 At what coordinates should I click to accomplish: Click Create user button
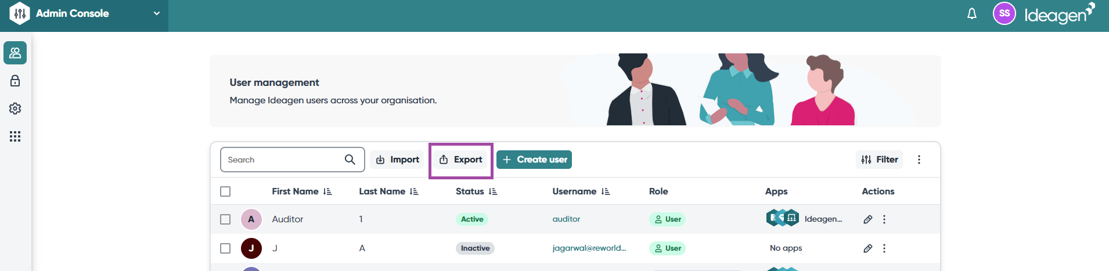(x=534, y=160)
